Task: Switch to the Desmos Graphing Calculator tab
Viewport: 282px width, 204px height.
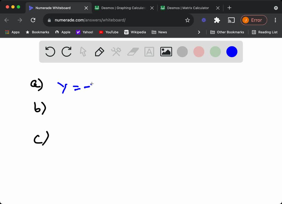Action: tap(121, 8)
